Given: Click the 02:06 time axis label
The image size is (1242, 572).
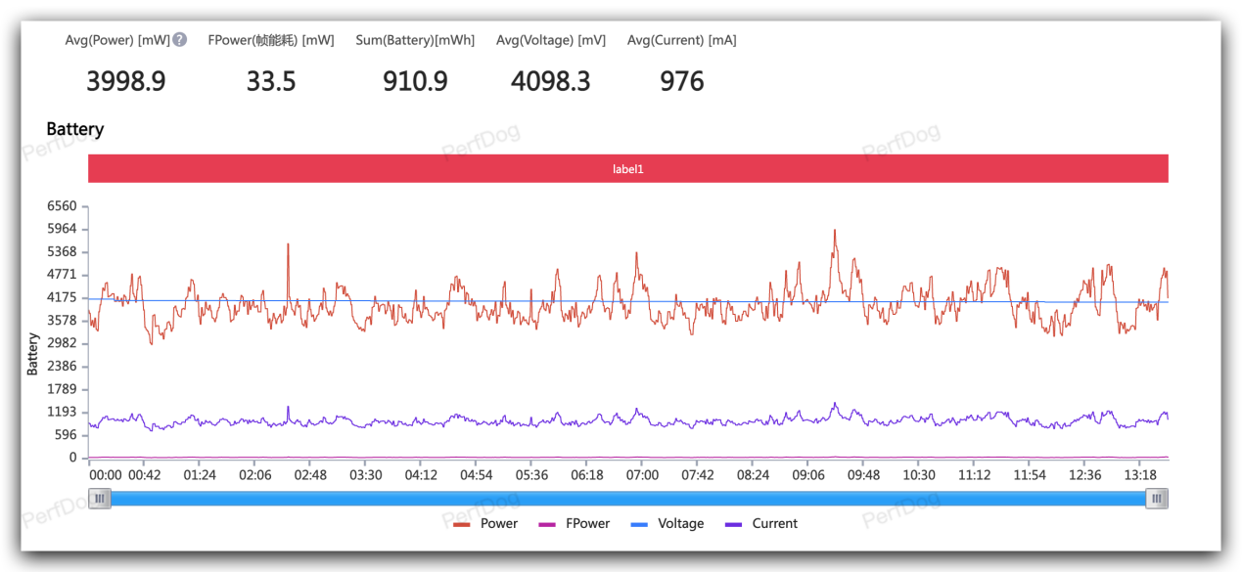Looking at the screenshot, I should [254, 475].
